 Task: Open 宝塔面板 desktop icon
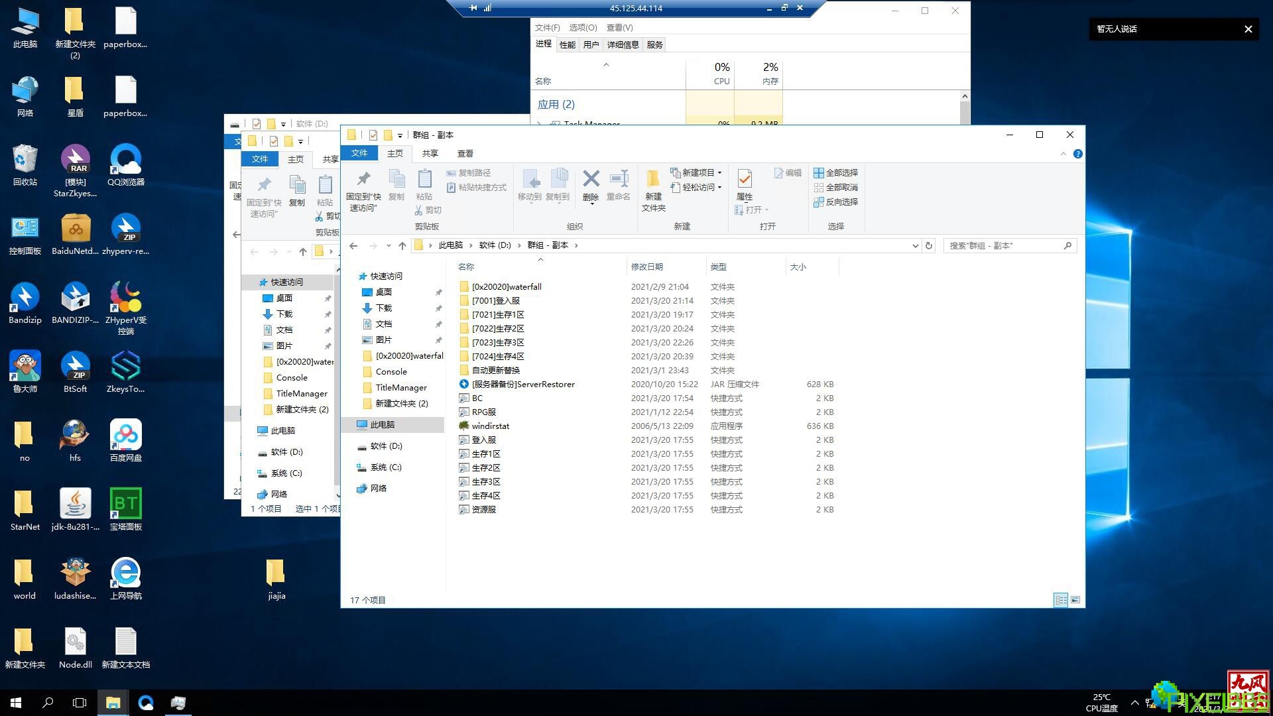[x=126, y=510]
